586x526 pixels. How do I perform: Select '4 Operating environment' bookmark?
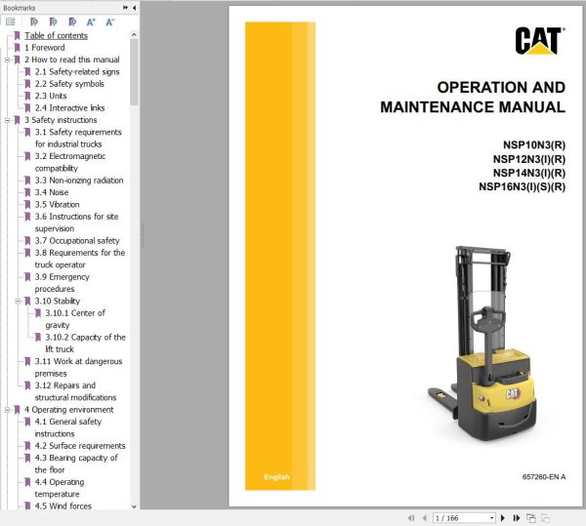tap(68, 410)
